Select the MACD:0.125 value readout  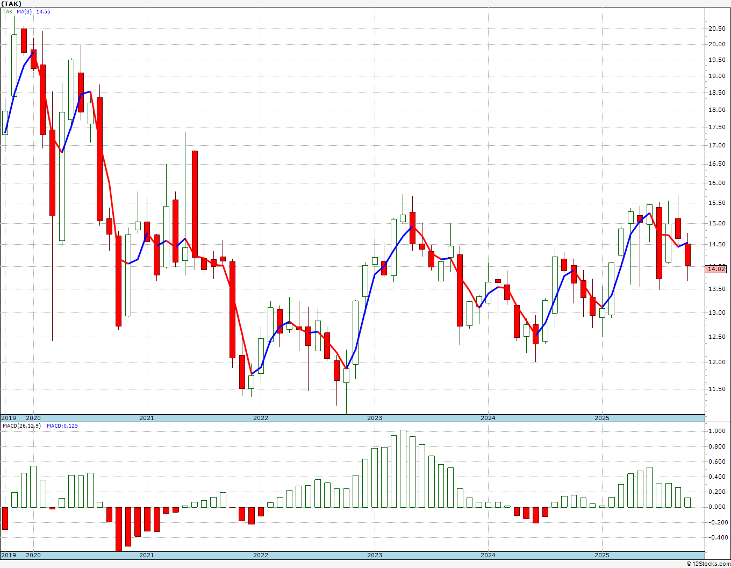62,426
